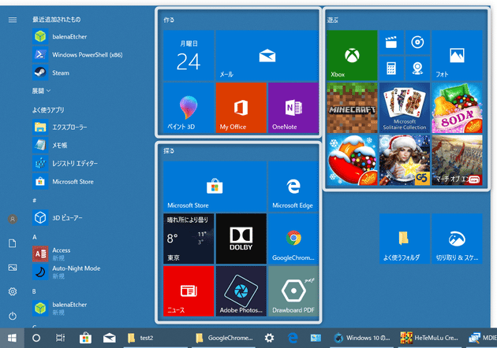Viewport: 497px width, 348px height.
Task: Open the 切り取り & スケッチ tile
Action: point(457,239)
